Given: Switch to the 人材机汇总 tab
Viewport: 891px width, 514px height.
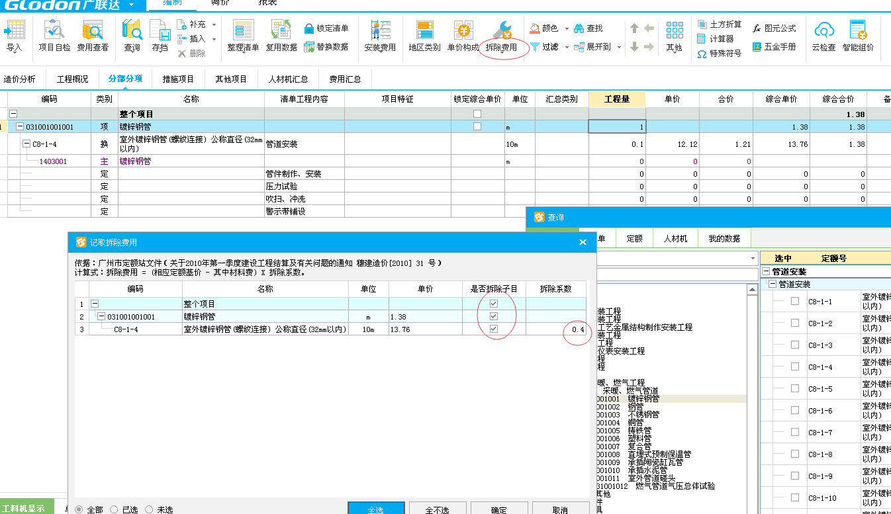Looking at the screenshot, I should 288,79.
